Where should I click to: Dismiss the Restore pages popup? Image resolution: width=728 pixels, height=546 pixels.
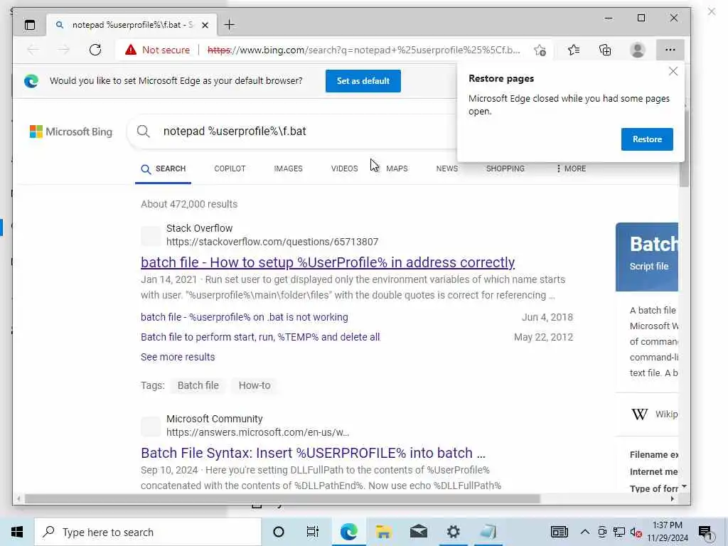point(673,71)
